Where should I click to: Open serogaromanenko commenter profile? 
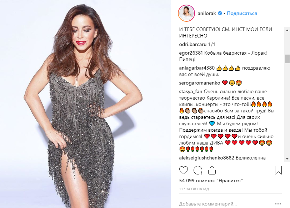point(200,83)
